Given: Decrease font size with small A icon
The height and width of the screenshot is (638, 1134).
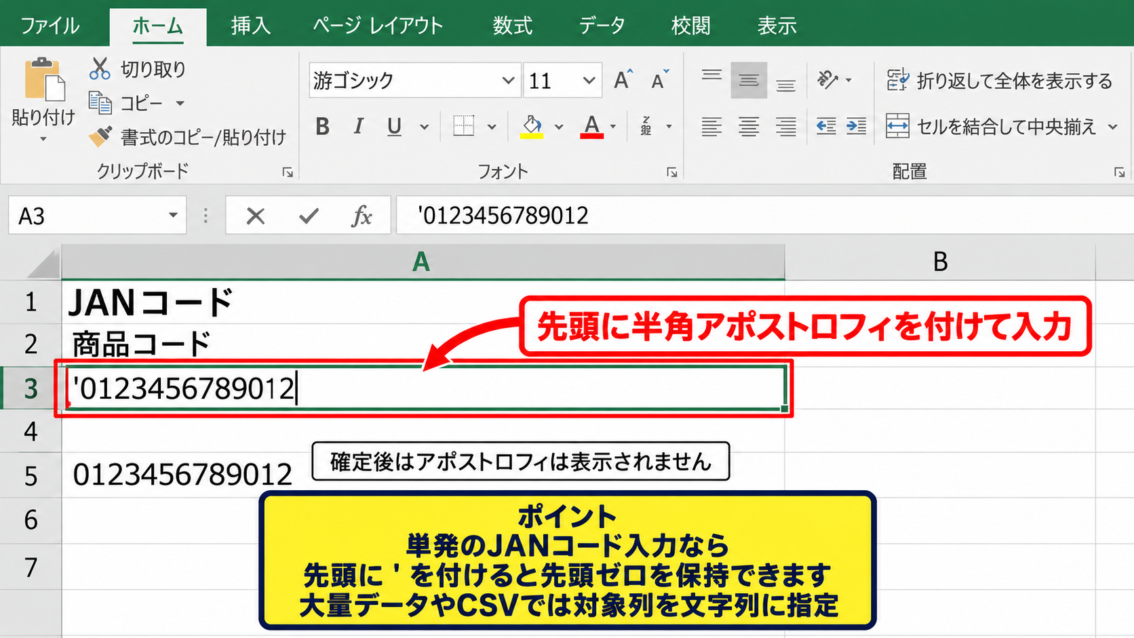Looking at the screenshot, I should coord(660,80).
